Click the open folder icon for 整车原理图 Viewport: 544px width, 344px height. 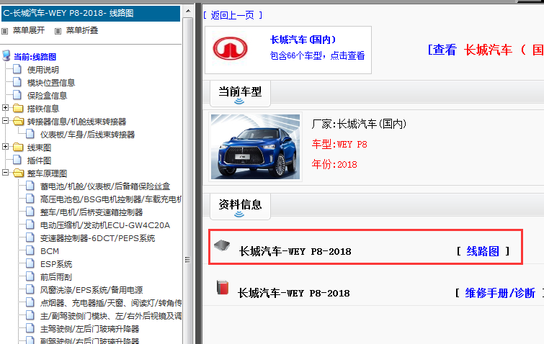pyautogui.click(x=19, y=173)
